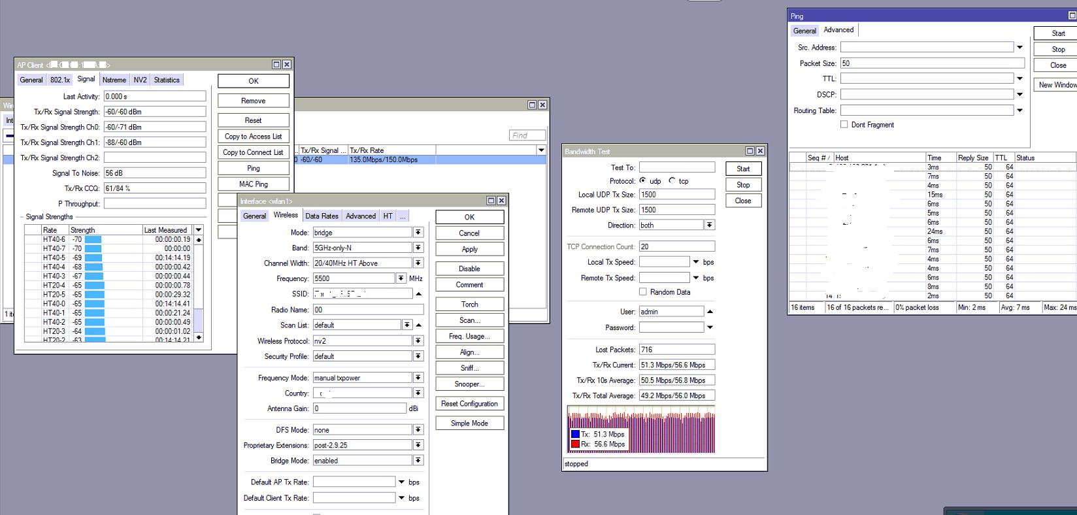This screenshot has height=515, width=1077.
Task: Collapse the SSID field with its up arrow
Action: pyautogui.click(x=419, y=294)
